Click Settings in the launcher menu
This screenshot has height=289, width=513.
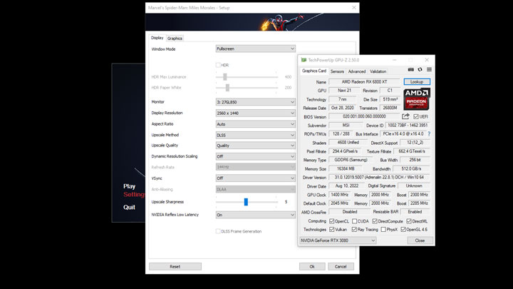pos(134,195)
